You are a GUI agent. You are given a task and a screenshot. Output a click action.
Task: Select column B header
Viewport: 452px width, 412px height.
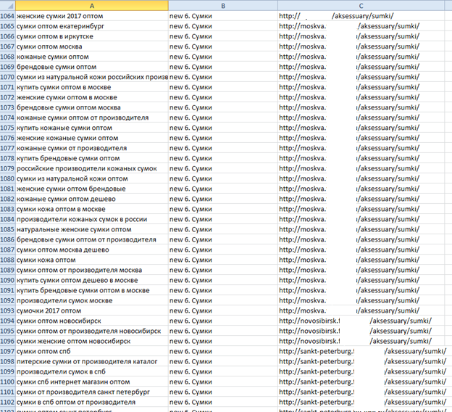click(x=223, y=6)
